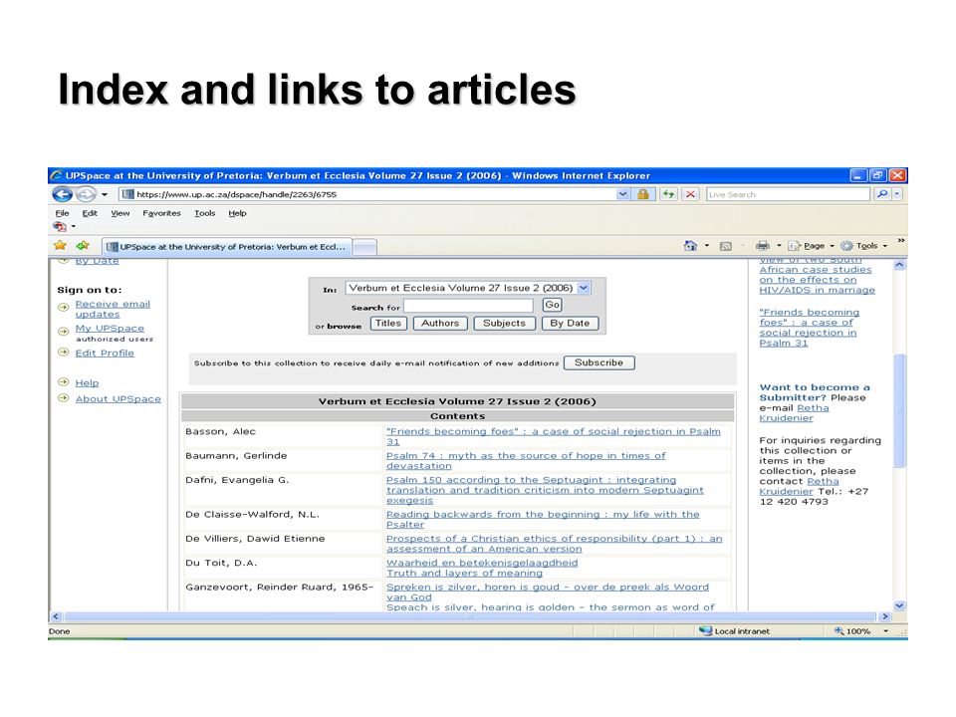Image resolution: width=956 pixels, height=717 pixels.
Task: Go back with the browser Back arrow
Action: [62, 194]
